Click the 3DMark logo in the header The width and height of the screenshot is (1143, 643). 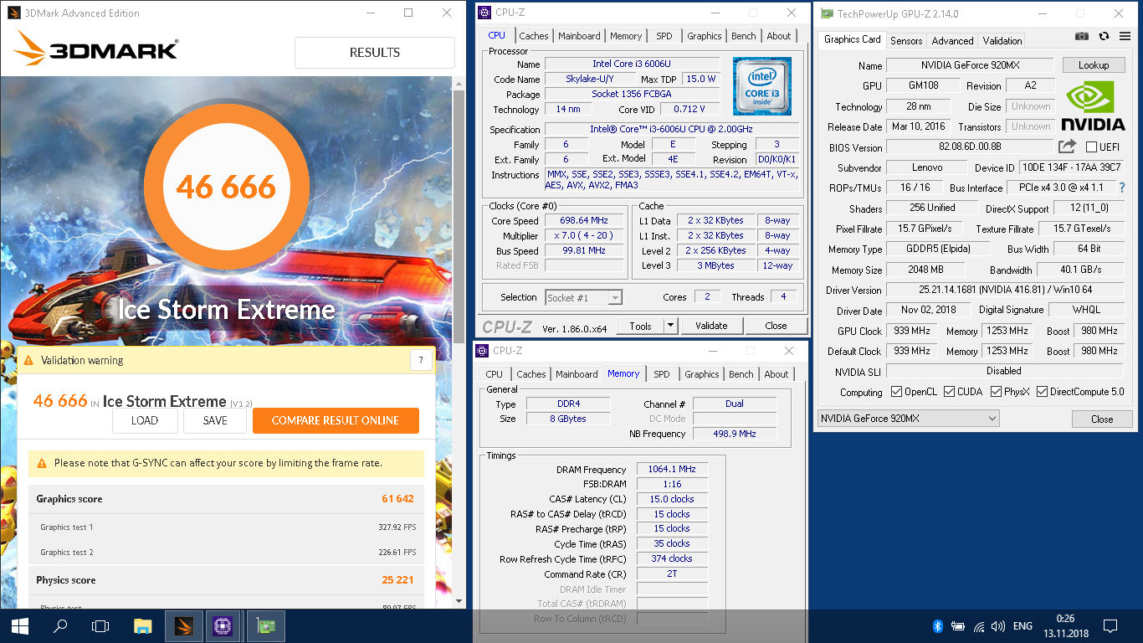95,50
